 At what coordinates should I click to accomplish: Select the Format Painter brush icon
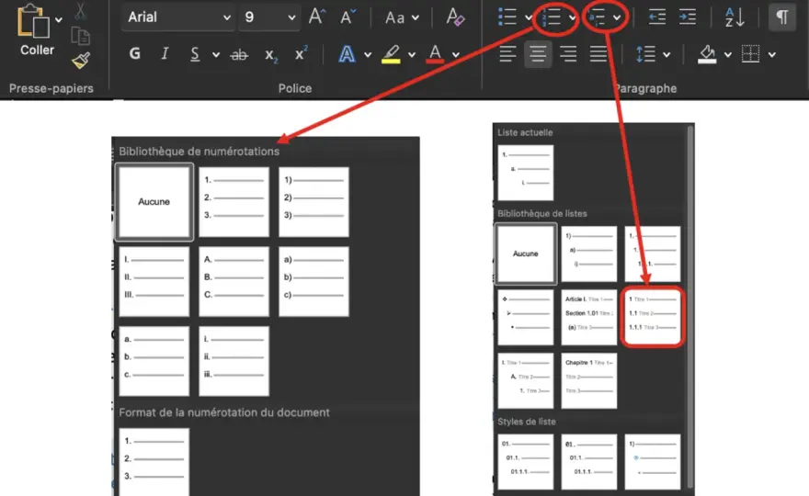(x=81, y=61)
